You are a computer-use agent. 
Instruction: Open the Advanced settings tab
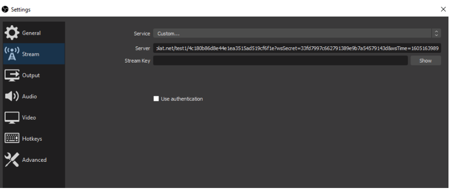(x=34, y=160)
